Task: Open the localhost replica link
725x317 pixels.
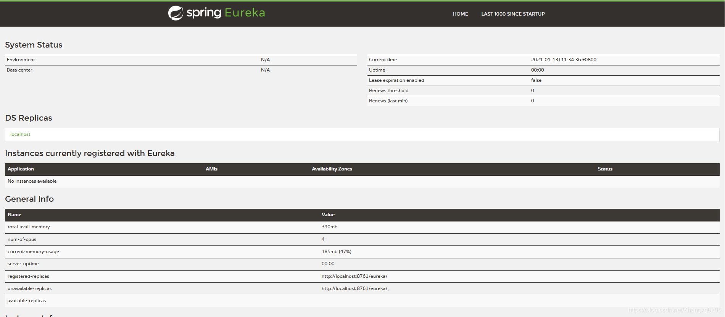Action: (20, 134)
